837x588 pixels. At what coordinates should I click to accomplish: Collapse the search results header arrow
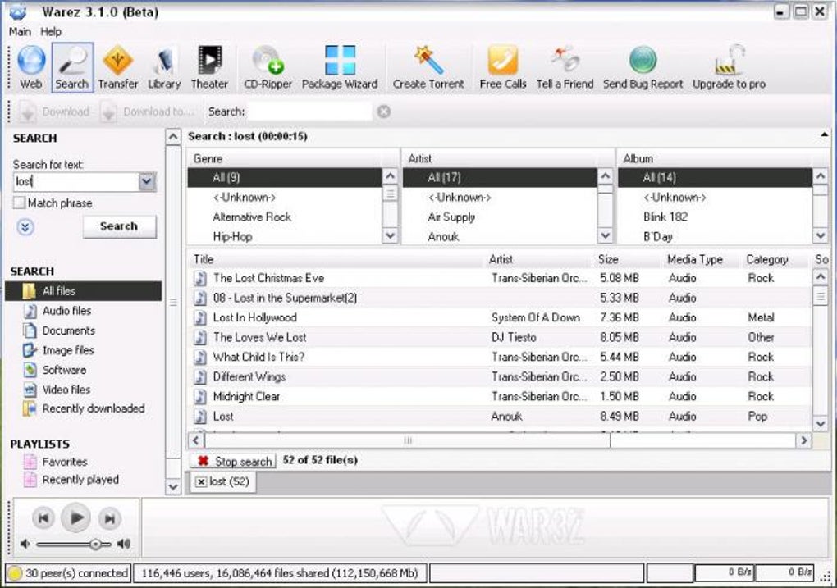pyautogui.click(x=824, y=135)
